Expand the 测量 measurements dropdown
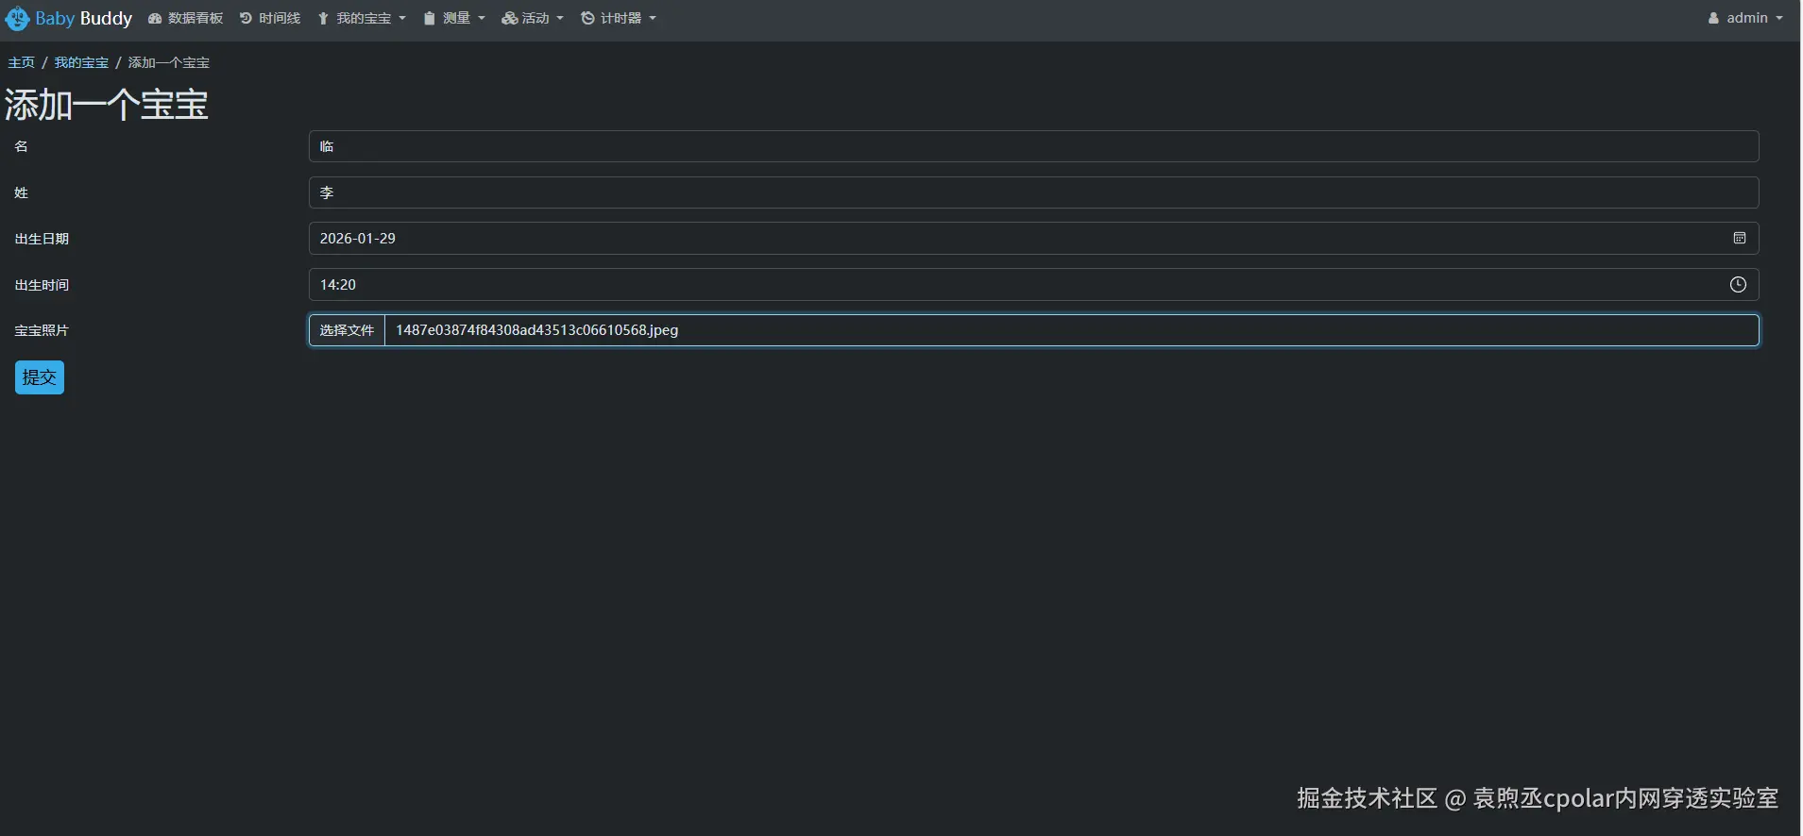Screen dimensions: 1803x836 coord(454,19)
